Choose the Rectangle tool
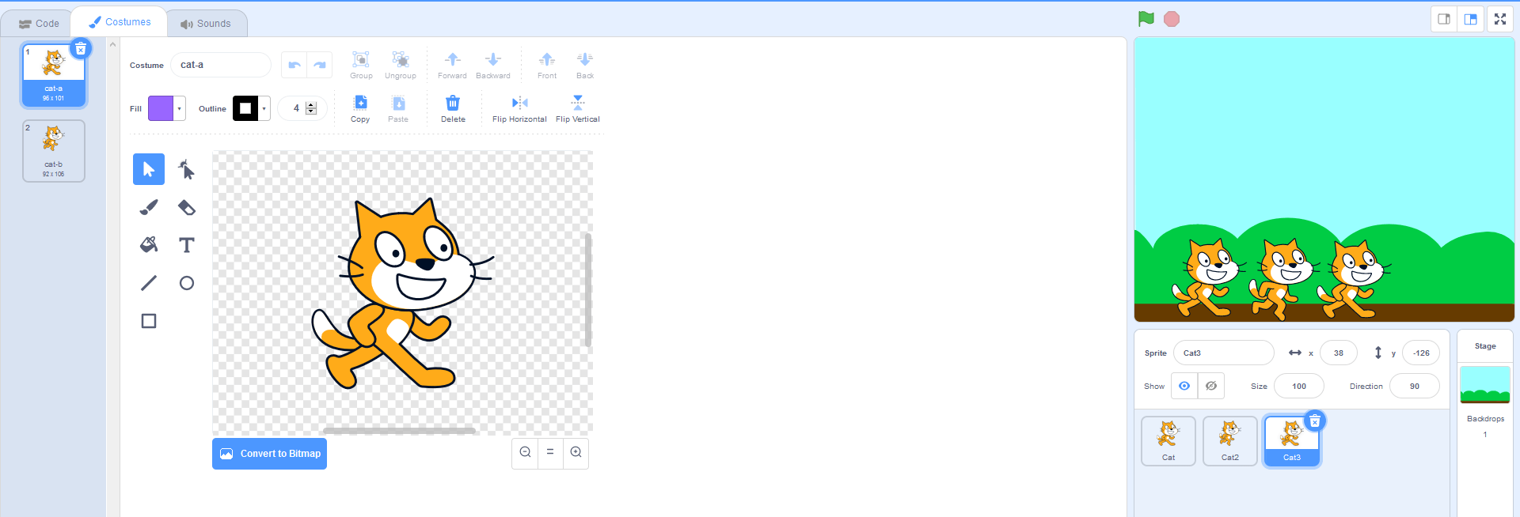Image resolution: width=1520 pixels, height=517 pixels. point(149,321)
